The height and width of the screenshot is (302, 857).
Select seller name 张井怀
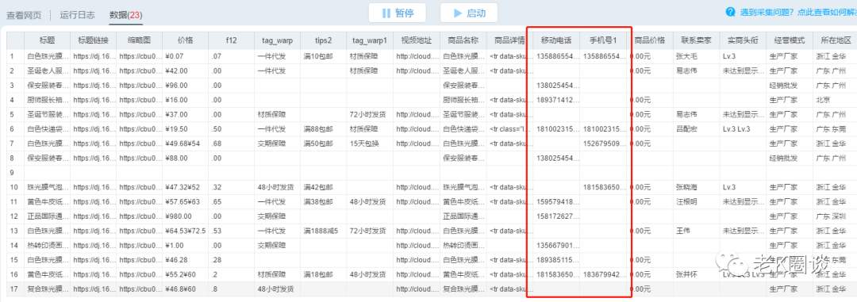pyautogui.click(x=696, y=274)
